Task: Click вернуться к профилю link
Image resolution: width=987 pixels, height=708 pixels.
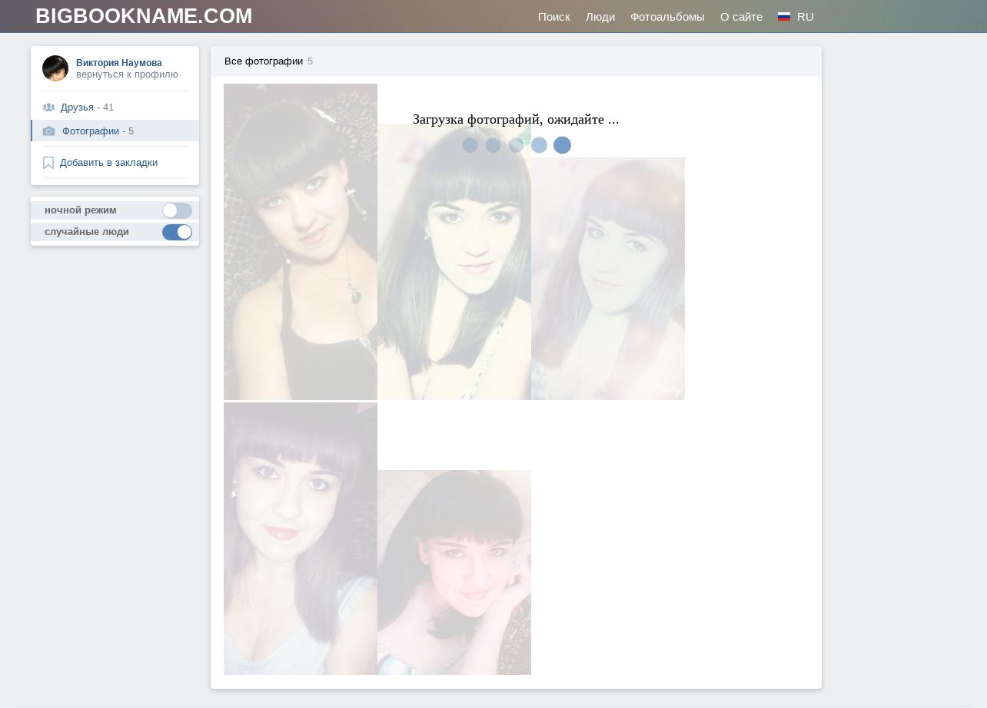Action: pyautogui.click(x=127, y=74)
